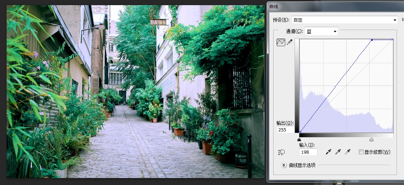
Task: Pick the black point eyedropper
Action: (328, 152)
